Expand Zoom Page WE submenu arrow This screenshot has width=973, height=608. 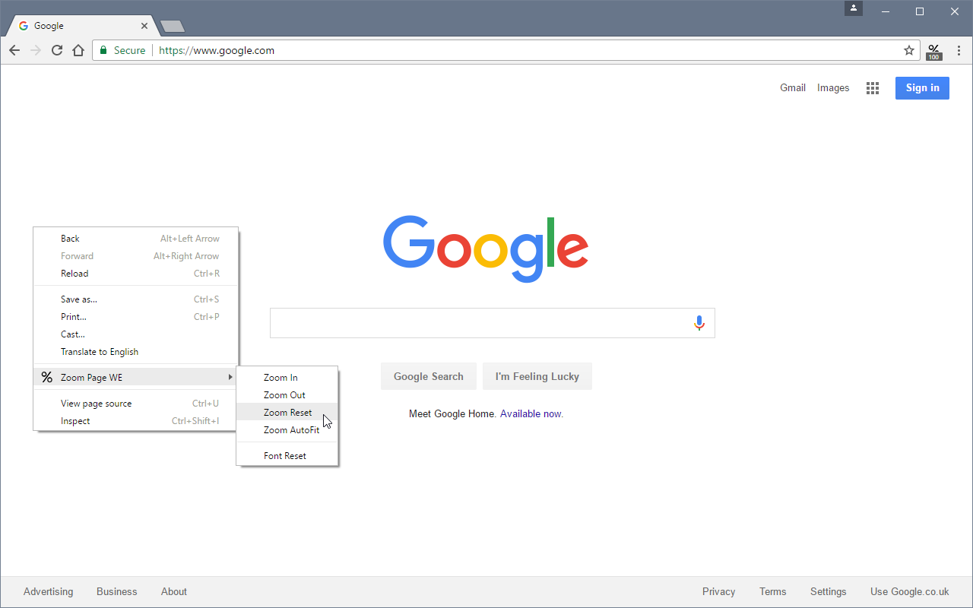pyautogui.click(x=230, y=377)
